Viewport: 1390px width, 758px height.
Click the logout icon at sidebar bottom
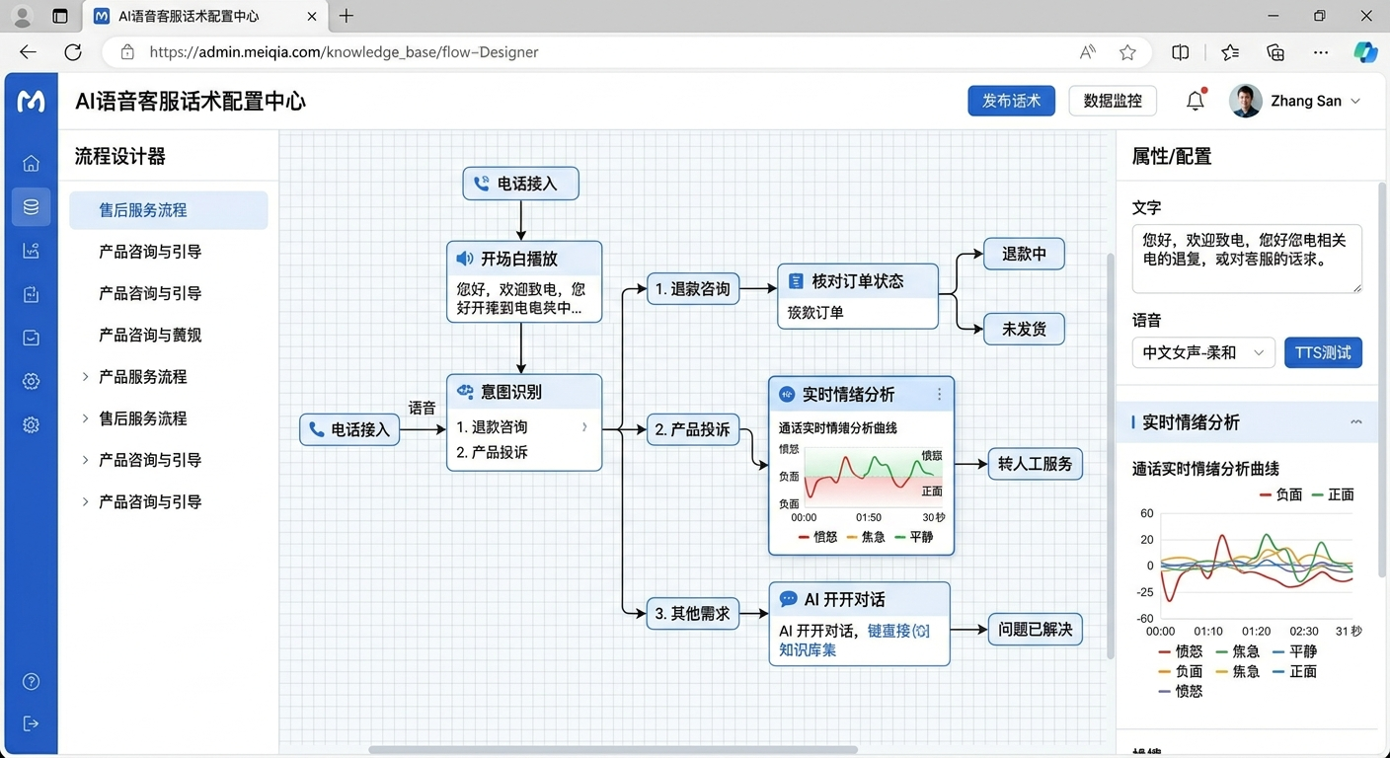pyautogui.click(x=31, y=723)
